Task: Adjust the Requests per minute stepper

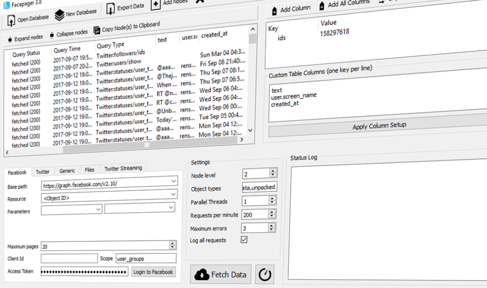Action: [272, 213]
